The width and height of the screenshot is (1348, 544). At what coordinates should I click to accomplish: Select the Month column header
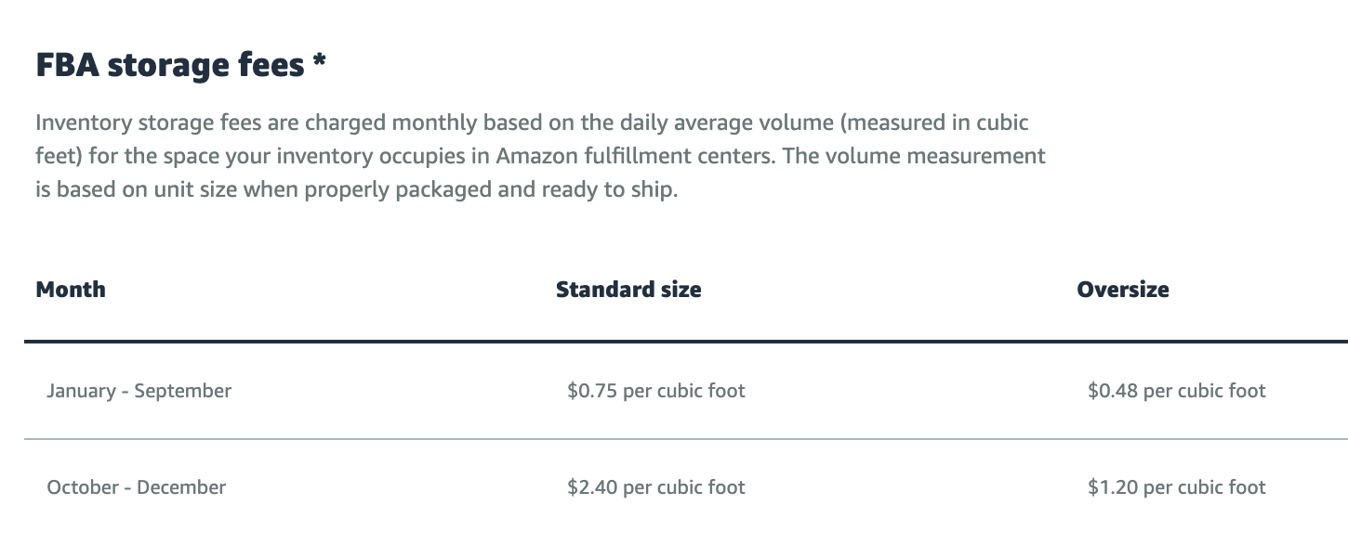point(71,289)
